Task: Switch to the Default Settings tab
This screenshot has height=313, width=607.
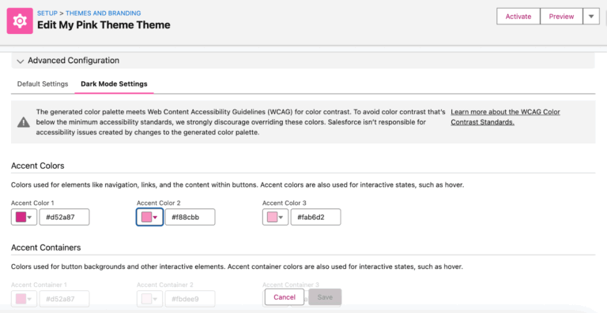Action: pyautogui.click(x=43, y=84)
